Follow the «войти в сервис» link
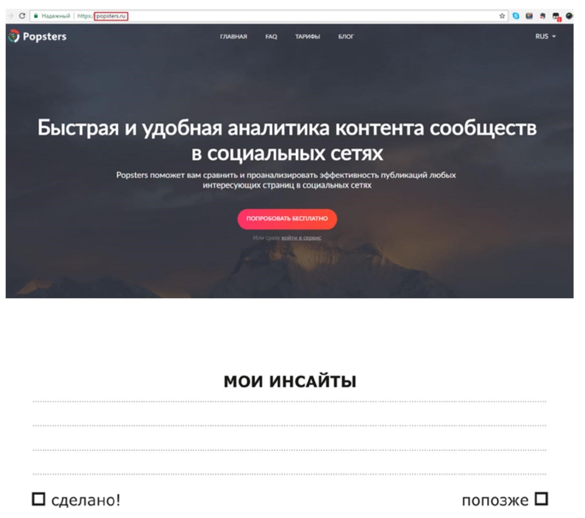The width and height of the screenshot is (585, 518). pyautogui.click(x=301, y=238)
